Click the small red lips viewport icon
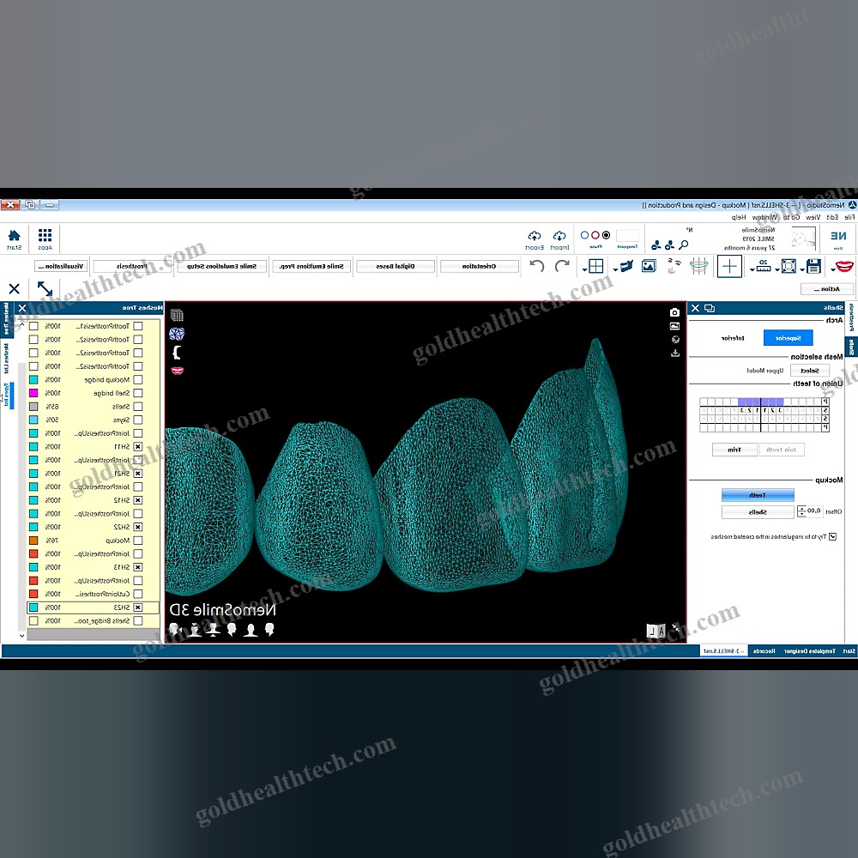 177,371
